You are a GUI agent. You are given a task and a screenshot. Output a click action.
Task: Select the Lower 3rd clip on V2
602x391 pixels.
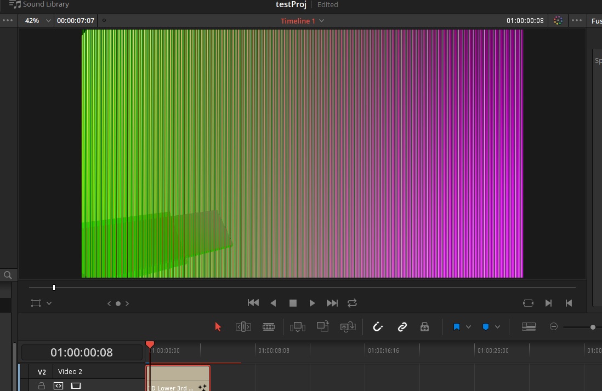(178, 378)
